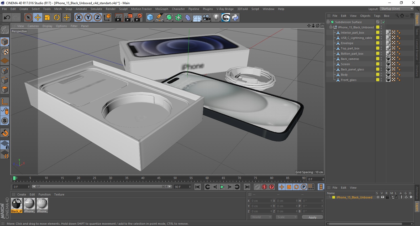Open the Simulate menu
This screenshot has width=420, height=226.
click(x=96, y=9)
